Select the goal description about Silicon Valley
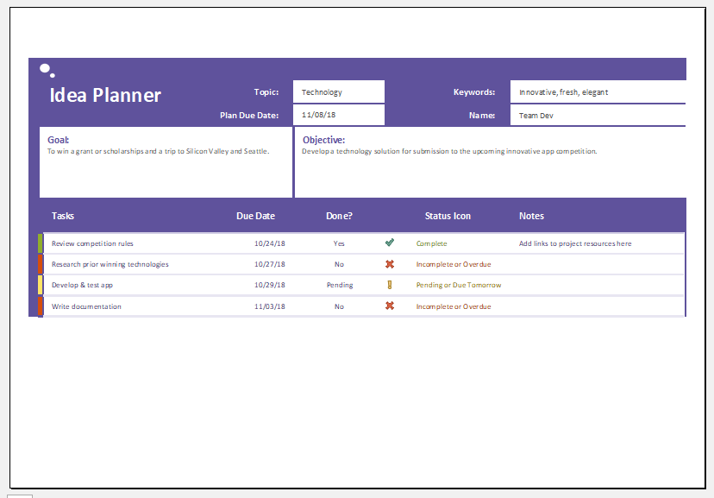Image resolution: width=714 pixels, height=498 pixels. pyautogui.click(x=159, y=151)
